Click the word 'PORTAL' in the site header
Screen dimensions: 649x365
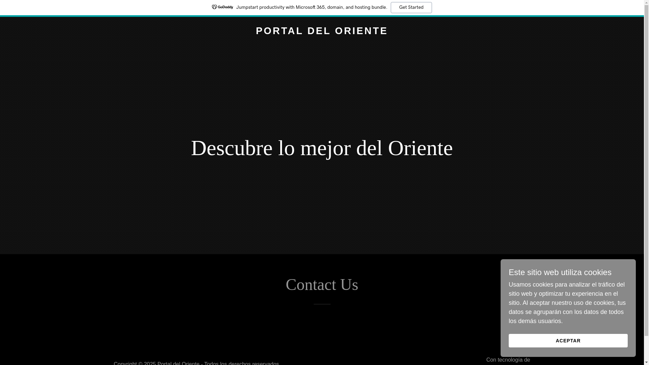279,31
